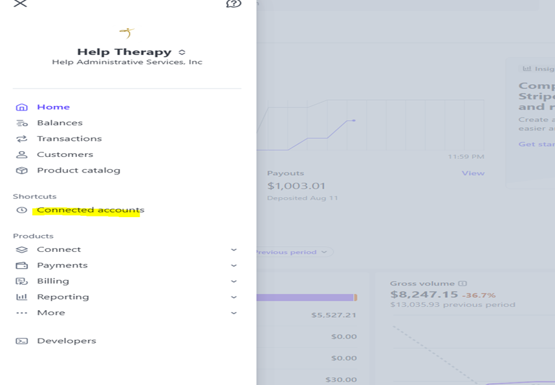Click Help Administrative Services, Inc text
The width and height of the screenshot is (555, 385).
pyautogui.click(x=127, y=62)
